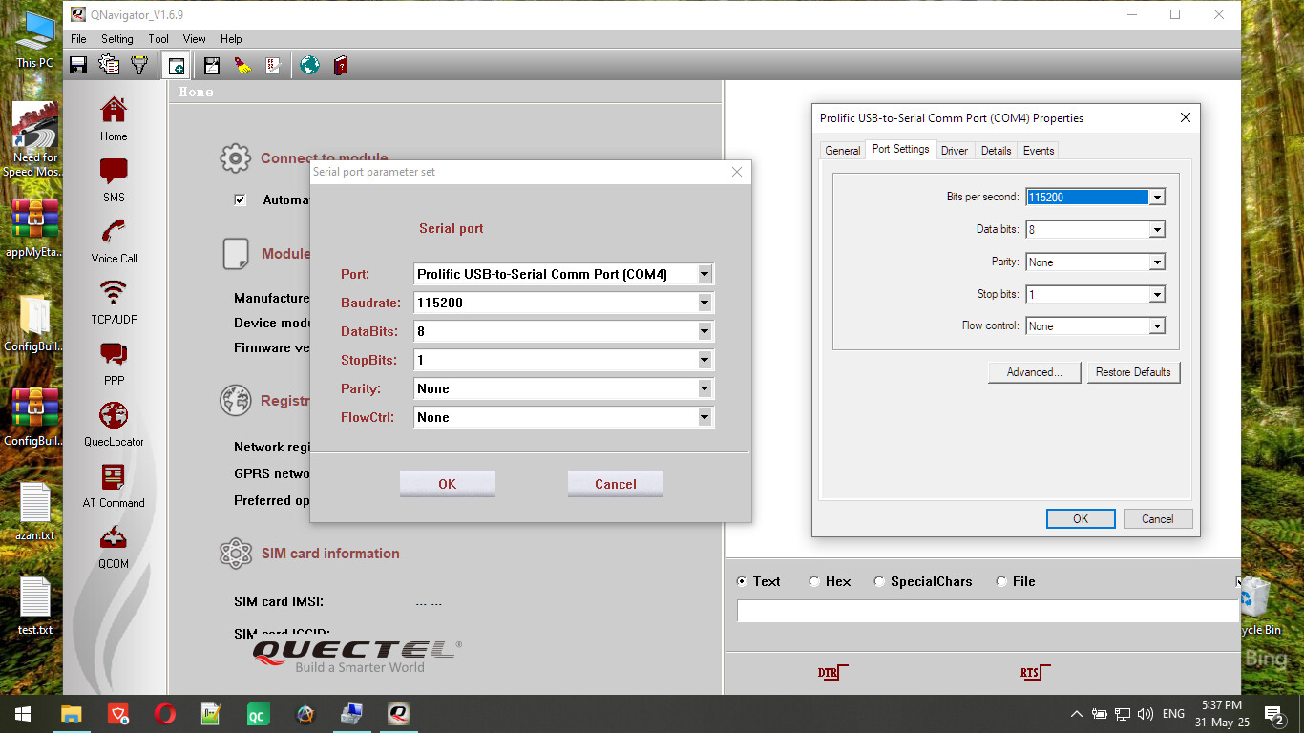Open AT Command in the sidebar
This screenshot has width=1304, height=733.
point(114,486)
